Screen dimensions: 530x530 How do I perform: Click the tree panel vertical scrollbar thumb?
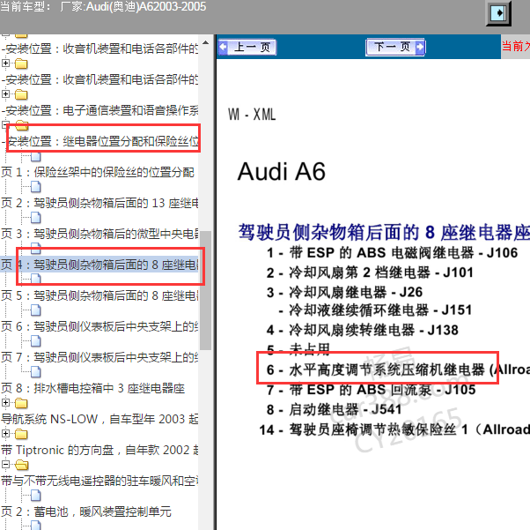click(205, 290)
